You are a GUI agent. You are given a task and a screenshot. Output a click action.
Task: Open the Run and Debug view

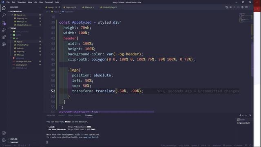[x=4, y=30]
